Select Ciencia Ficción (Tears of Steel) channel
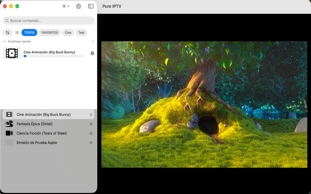This screenshot has width=311, height=194. (48, 133)
